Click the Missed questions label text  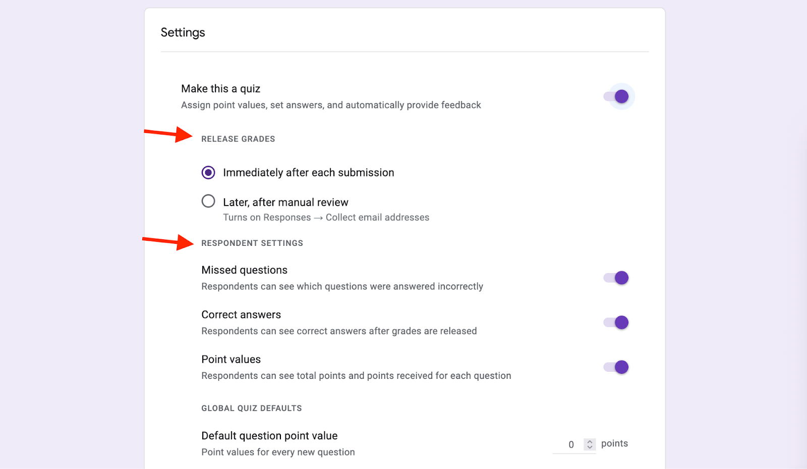pos(244,271)
